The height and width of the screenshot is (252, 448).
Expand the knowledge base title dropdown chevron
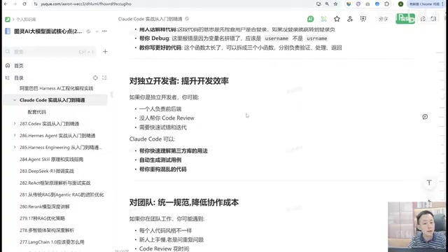tap(97, 31)
